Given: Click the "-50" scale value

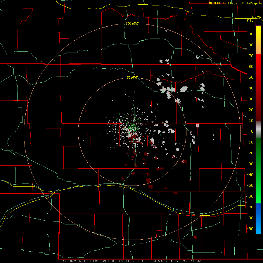Looking at the screenshot, I should [250, 185].
